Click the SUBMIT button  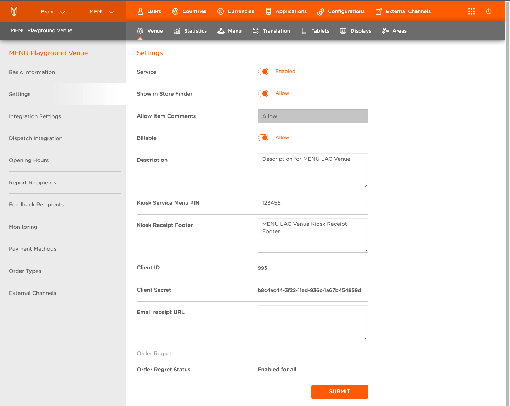pos(340,392)
